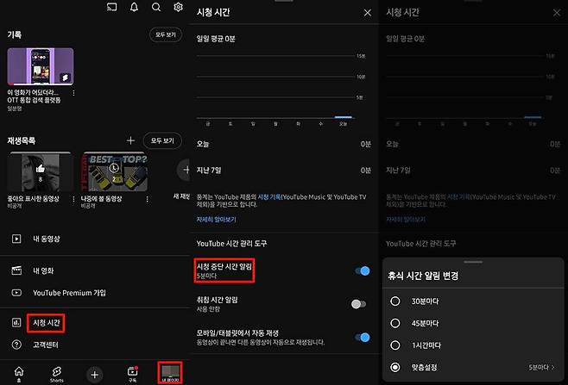This screenshot has height=385, width=568.
Task: Tap the 내 영화 clapperboard icon
Action: click(16, 270)
